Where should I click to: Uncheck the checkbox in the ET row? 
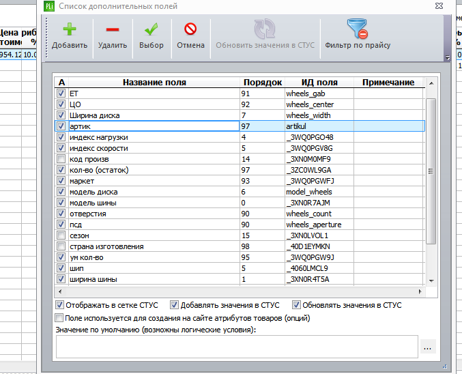tap(61, 93)
